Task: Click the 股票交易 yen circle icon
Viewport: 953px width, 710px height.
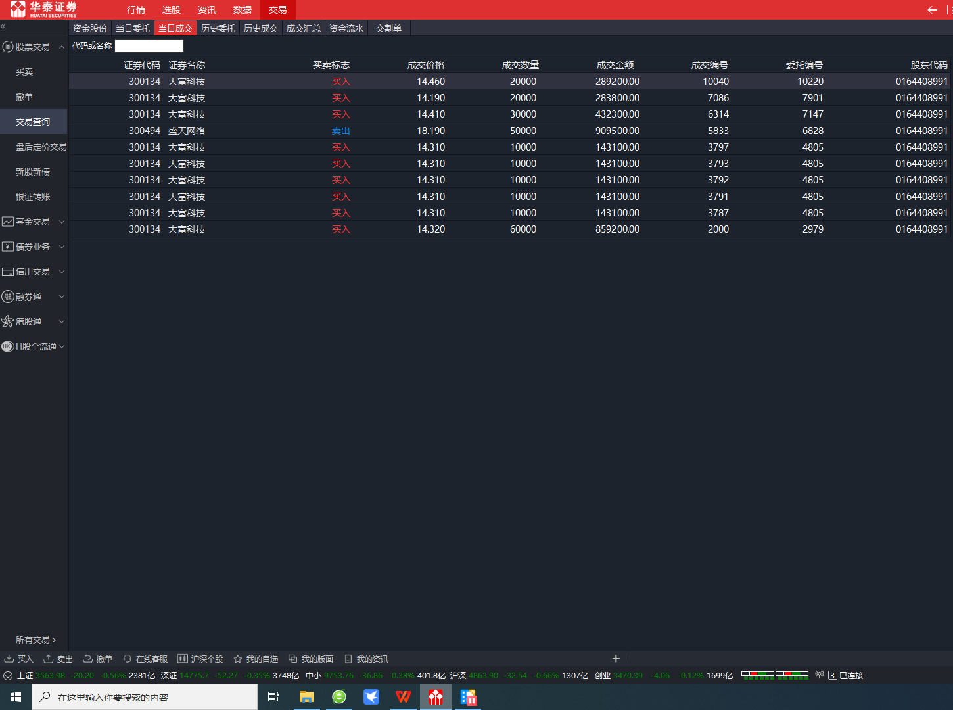Action: [8, 47]
